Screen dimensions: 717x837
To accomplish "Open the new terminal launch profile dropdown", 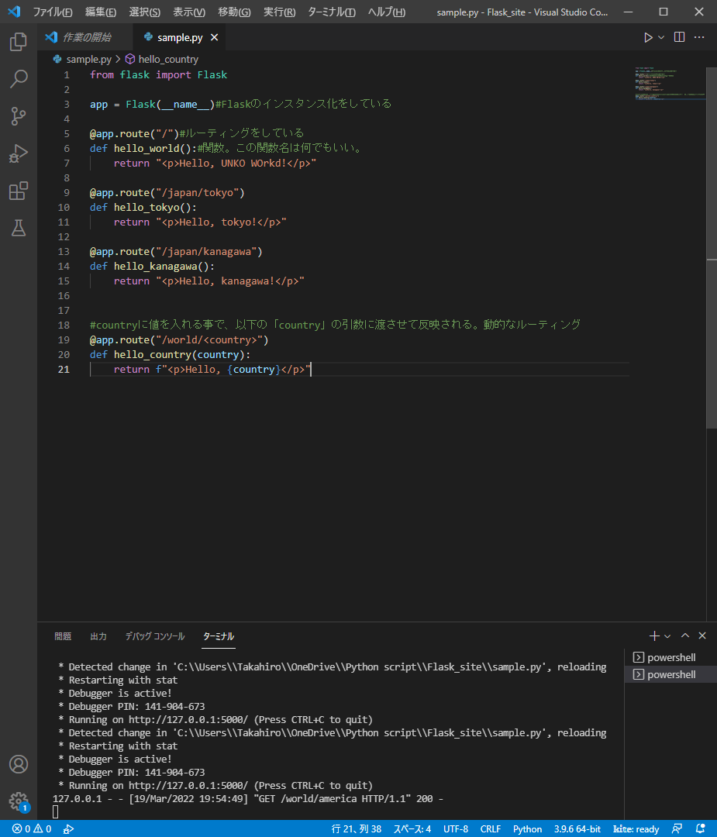I will coord(667,636).
